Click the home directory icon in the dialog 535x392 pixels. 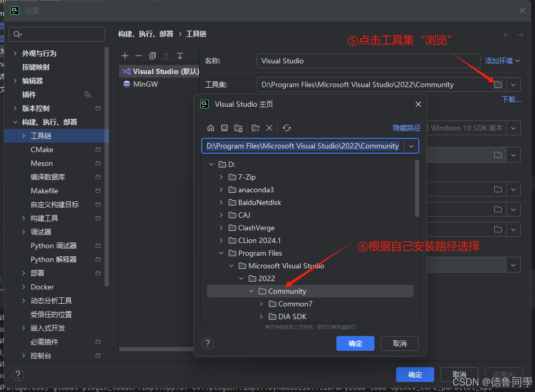click(211, 127)
